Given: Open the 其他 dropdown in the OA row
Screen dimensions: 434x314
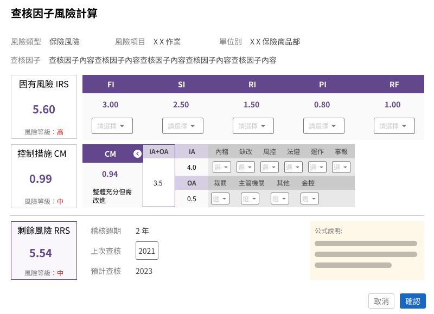Looking at the screenshot, I should (279, 198).
